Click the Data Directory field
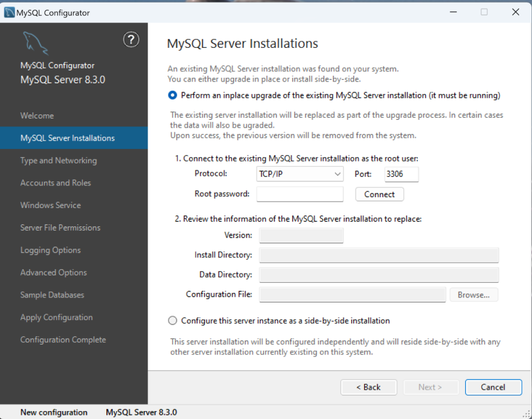The width and height of the screenshot is (532, 419). click(x=379, y=275)
